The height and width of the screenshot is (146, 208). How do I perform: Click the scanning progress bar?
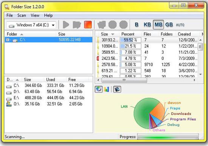click(x=168, y=137)
